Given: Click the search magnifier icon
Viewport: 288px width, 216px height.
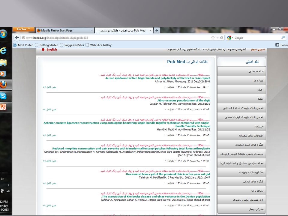Looking at the screenshot, I should pos(283,38).
